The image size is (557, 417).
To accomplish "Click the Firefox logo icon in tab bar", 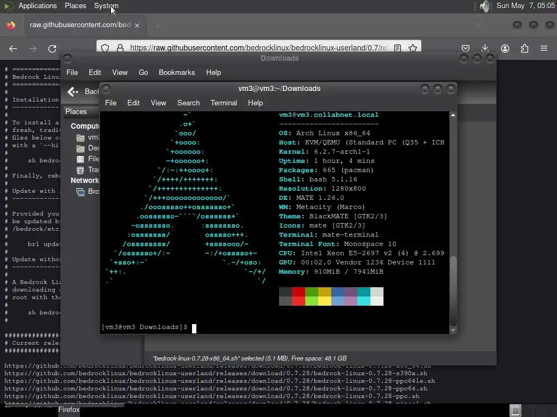I will [11, 25].
